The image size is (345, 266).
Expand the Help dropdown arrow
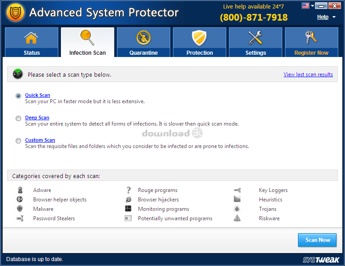334,17
